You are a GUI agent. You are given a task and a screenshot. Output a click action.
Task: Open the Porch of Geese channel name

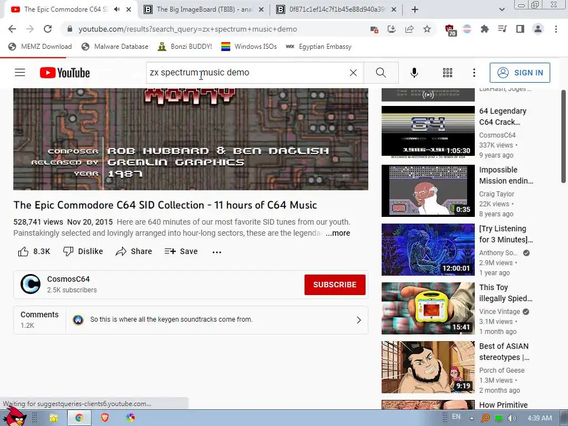(x=501, y=370)
